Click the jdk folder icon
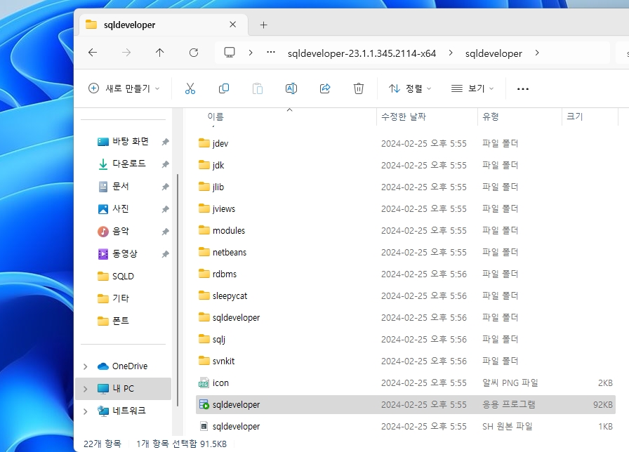The height and width of the screenshot is (452, 629). click(204, 165)
